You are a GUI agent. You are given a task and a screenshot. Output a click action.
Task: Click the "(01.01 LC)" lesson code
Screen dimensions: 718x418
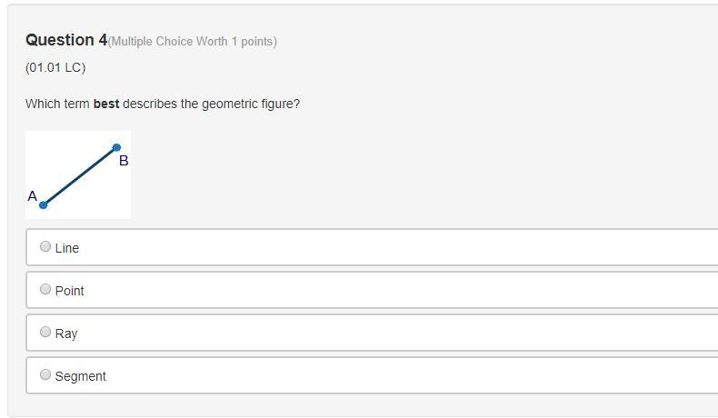tap(55, 68)
